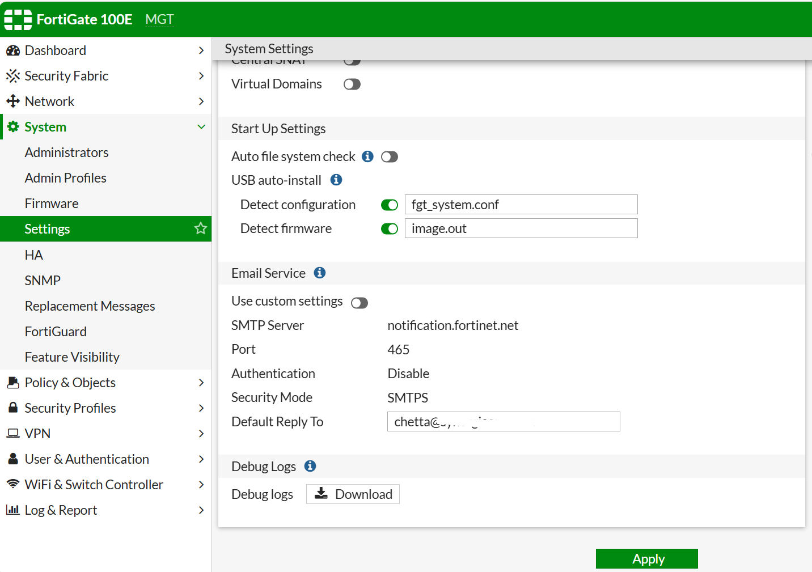Toggle Use custom settings for email
Screen dimensions: 812x572
(x=360, y=303)
